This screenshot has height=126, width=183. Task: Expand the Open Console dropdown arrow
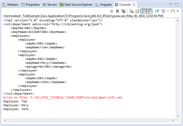tap(178, 11)
